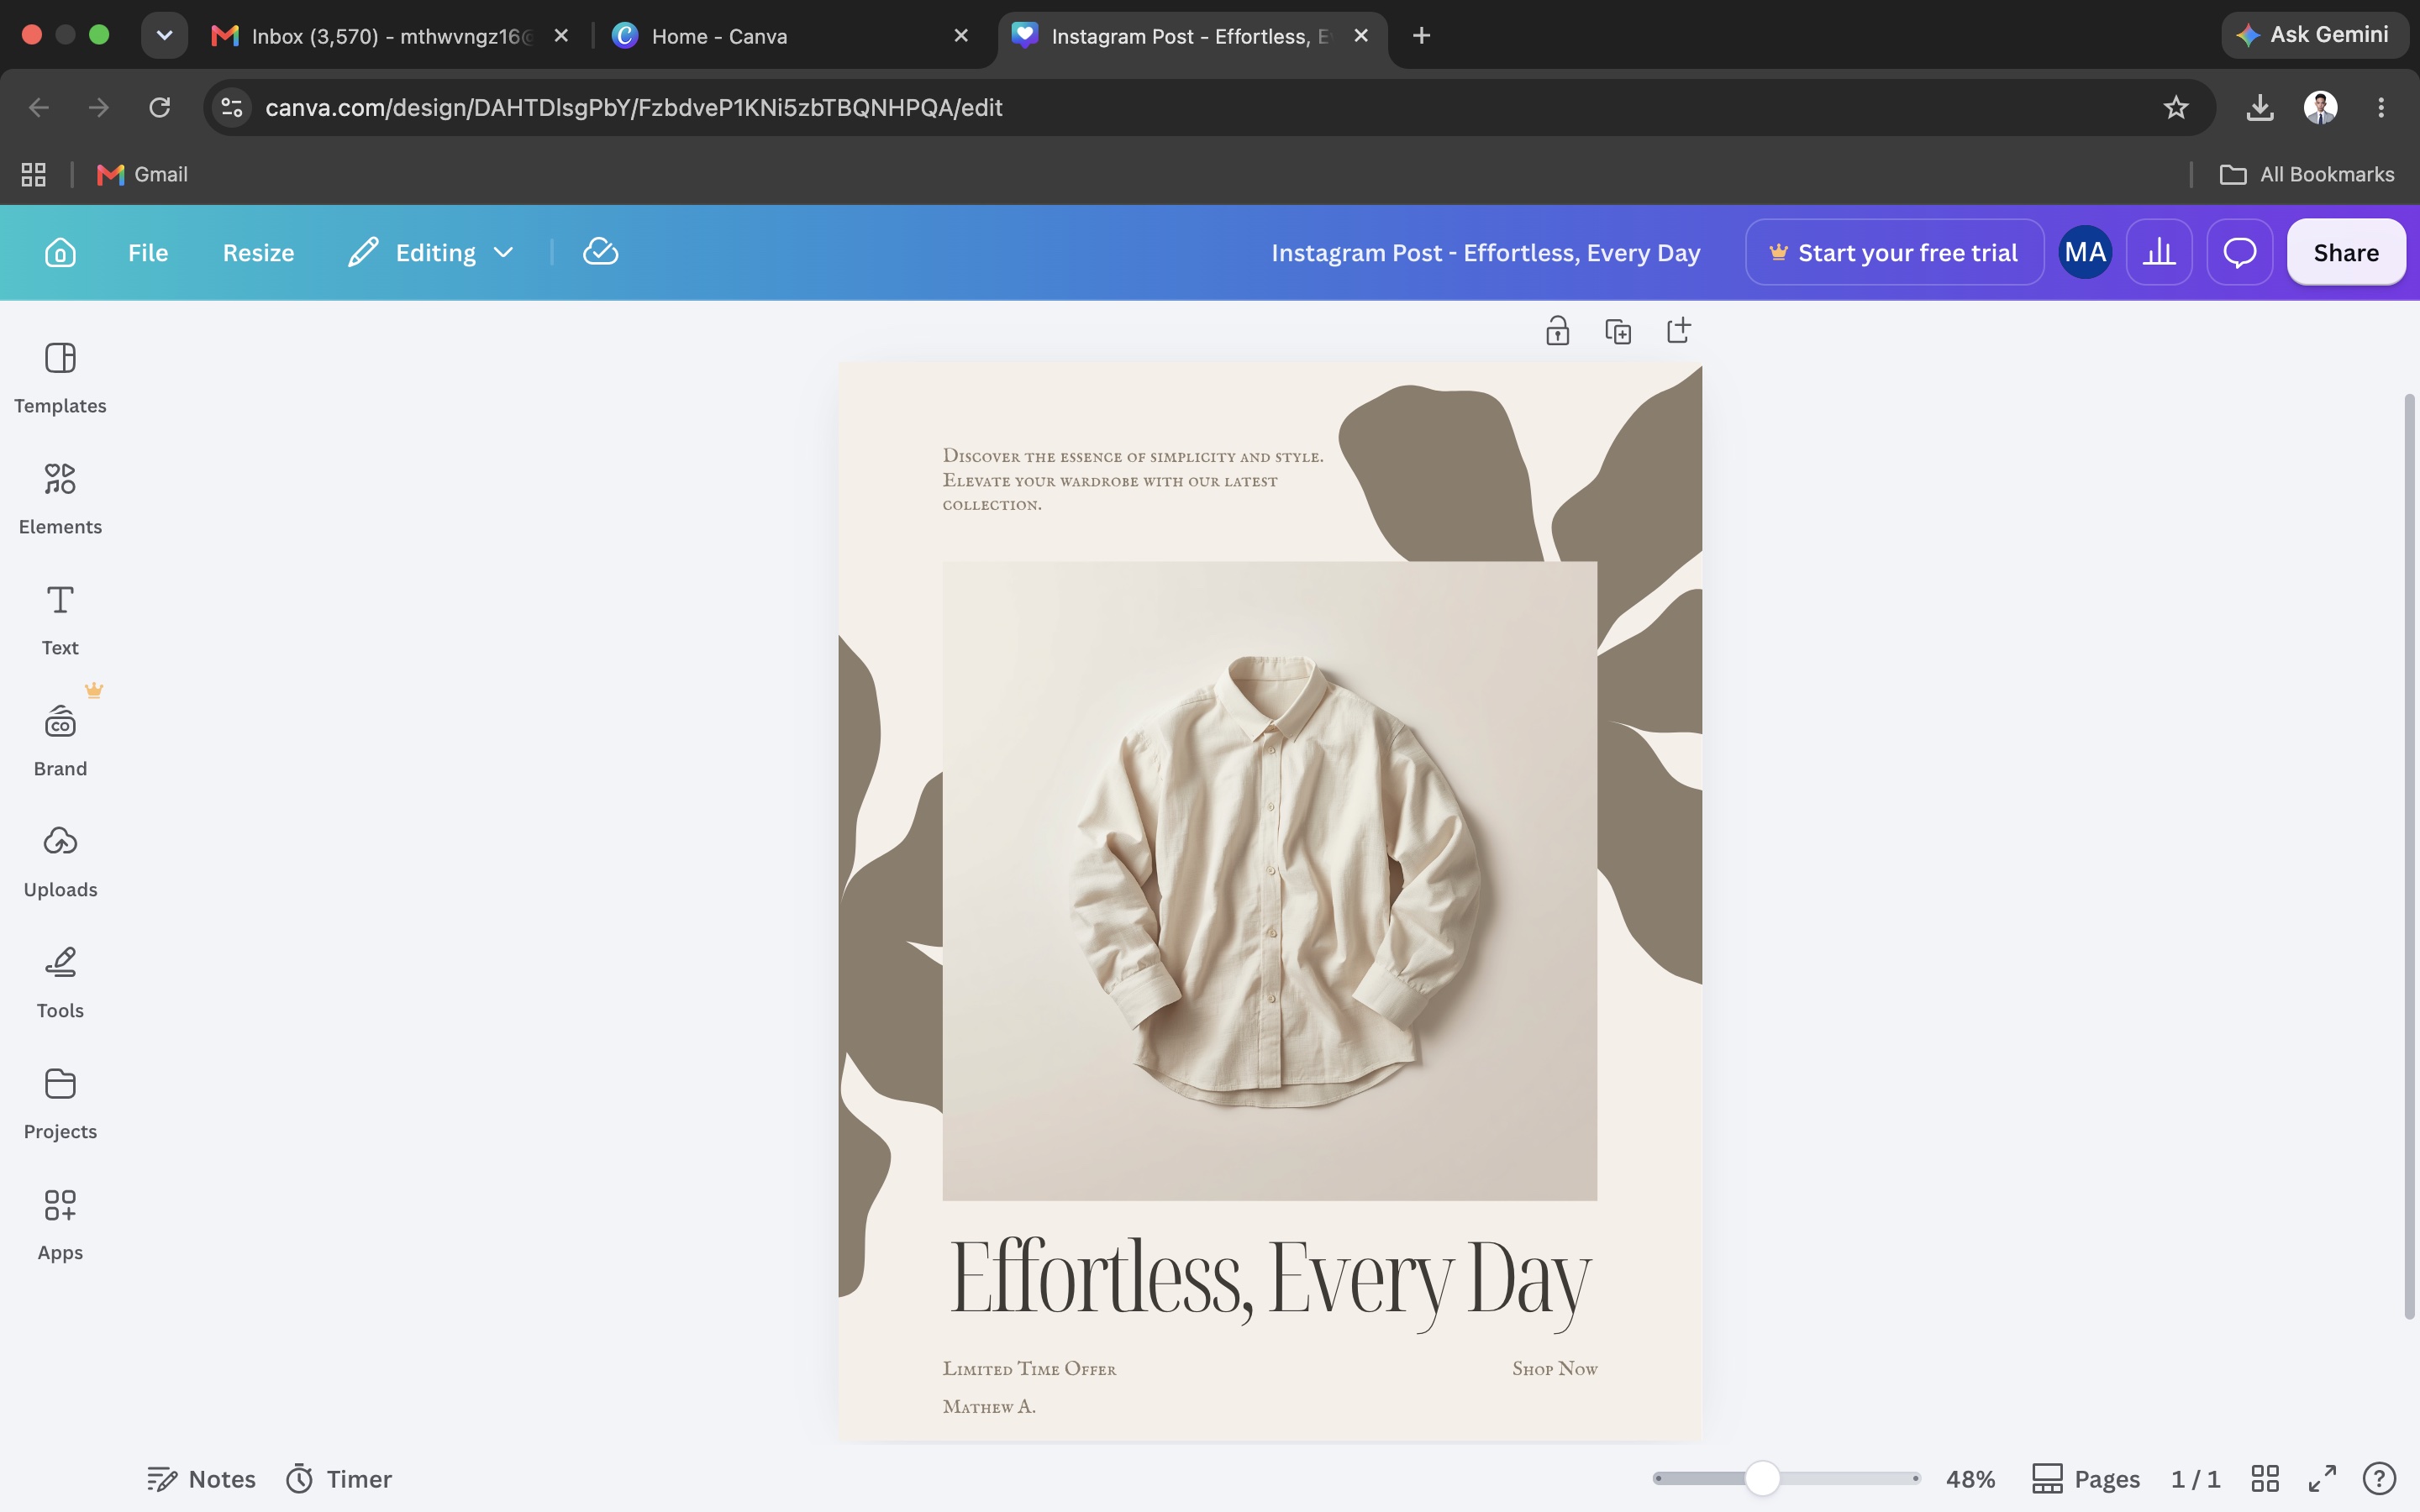This screenshot has height=1512, width=2420.
Task: Click the zoom slider handle
Action: pos(1763,1478)
